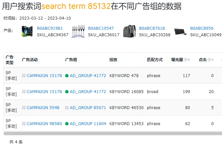This screenshot has width=222, height=145.
Task: Click paused icon before CAMPAIGN 5548
Action: (24, 107)
